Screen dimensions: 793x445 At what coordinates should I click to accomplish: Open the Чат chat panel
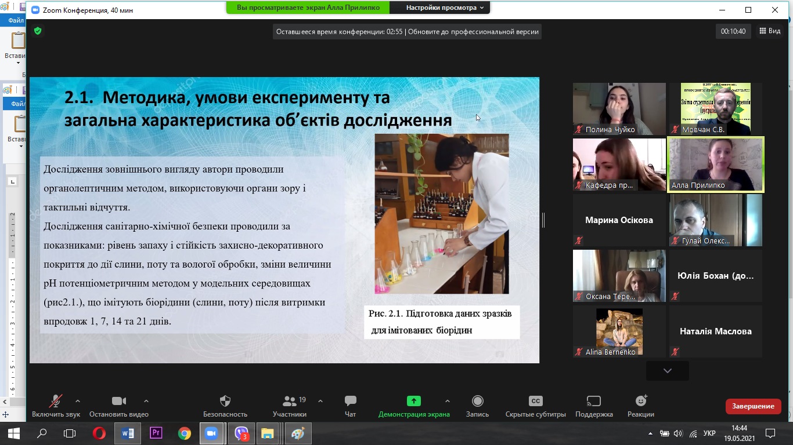[350, 401]
